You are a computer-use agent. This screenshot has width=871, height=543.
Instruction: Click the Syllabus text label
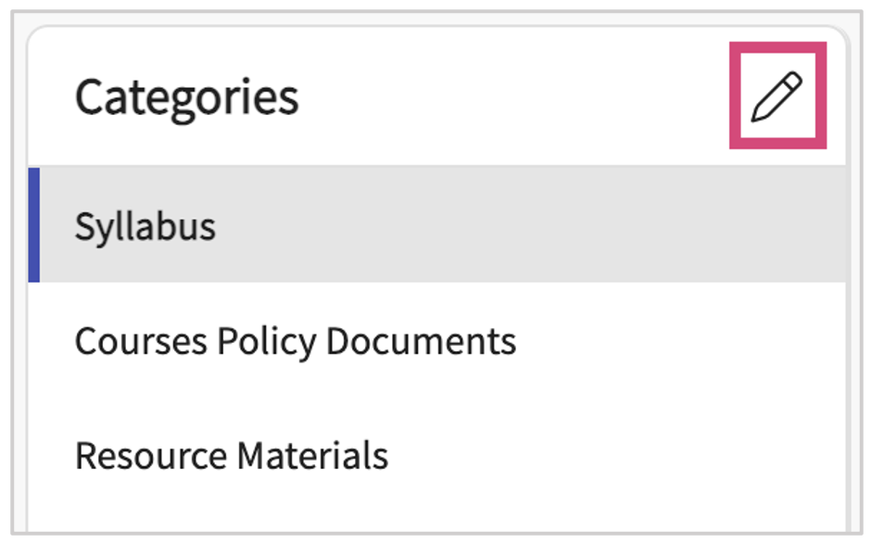click(x=145, y=227)
